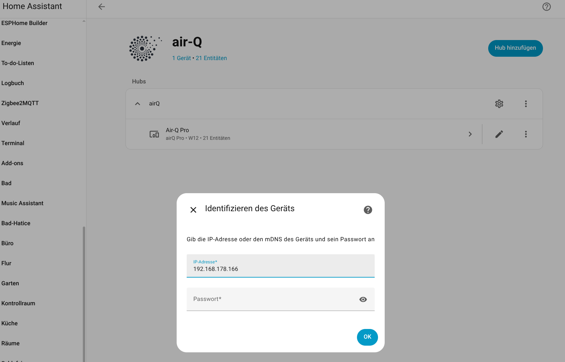
Task: Open the 1 Gerät link
Action: (181, 58)
